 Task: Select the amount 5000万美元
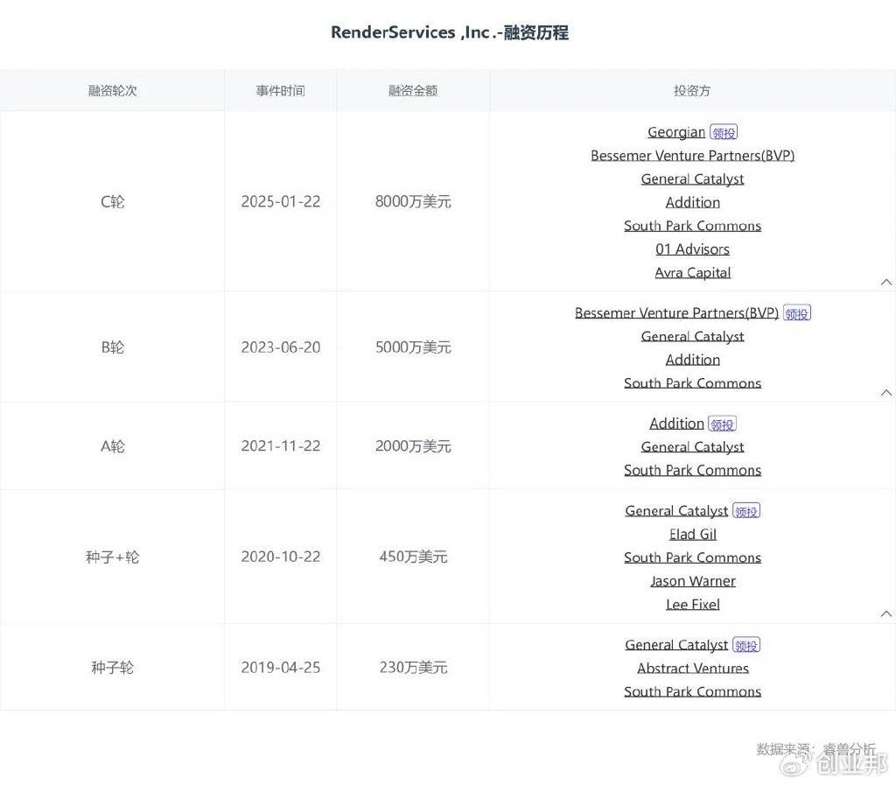point(413,347)
